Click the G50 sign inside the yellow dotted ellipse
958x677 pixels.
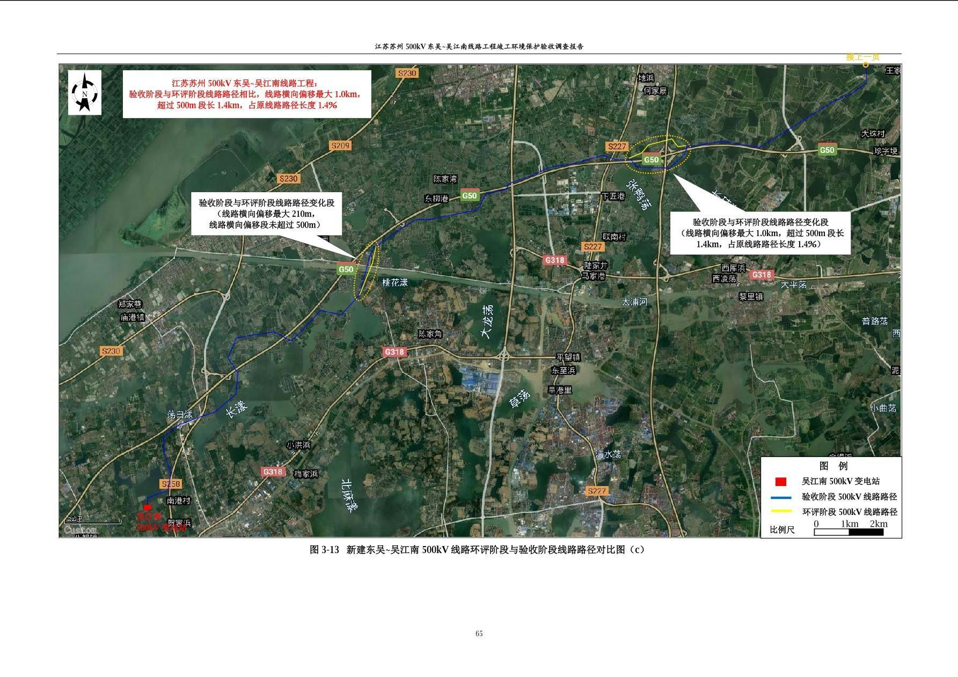651,160
